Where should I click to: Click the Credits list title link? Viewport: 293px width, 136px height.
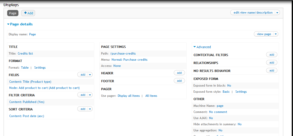(x=25, y=54)
